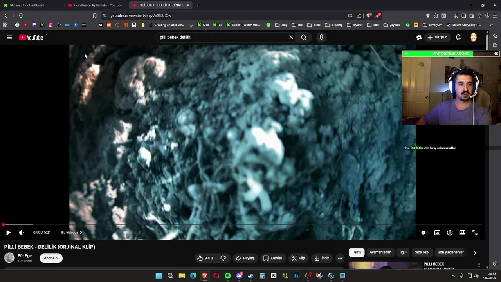Open Brave Shields lion icon
The height and width of the screenshot is (282, 501).
pyautogui.click(x=369, y=16)
